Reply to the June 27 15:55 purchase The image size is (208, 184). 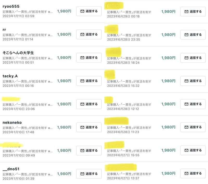click(x=193, y=150)
